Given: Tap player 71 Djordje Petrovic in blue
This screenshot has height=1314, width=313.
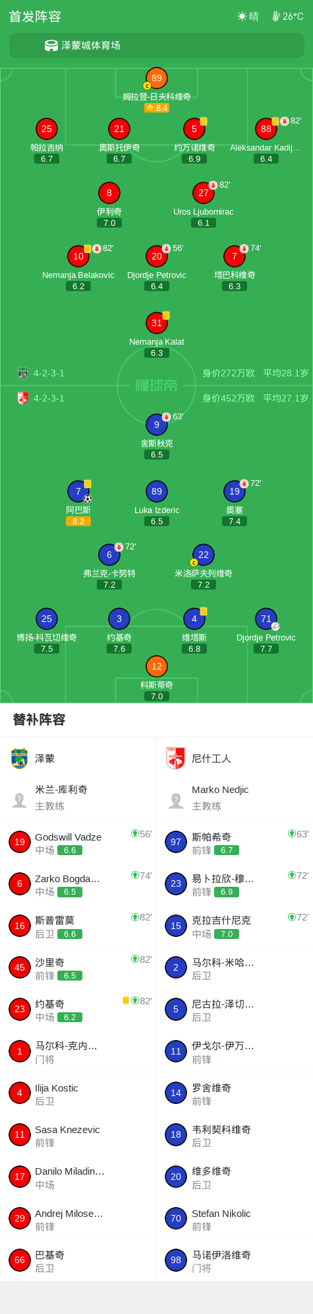Looking at the screenshot, I should (266, 619).
